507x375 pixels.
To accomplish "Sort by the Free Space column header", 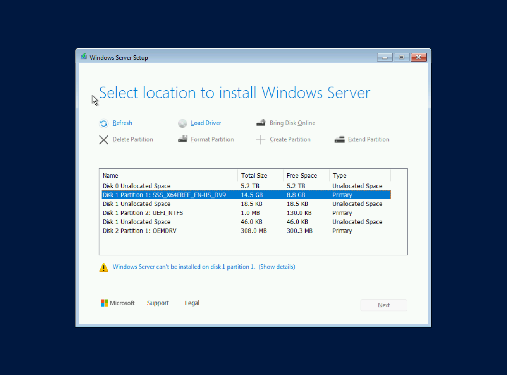I will point(306,175).
